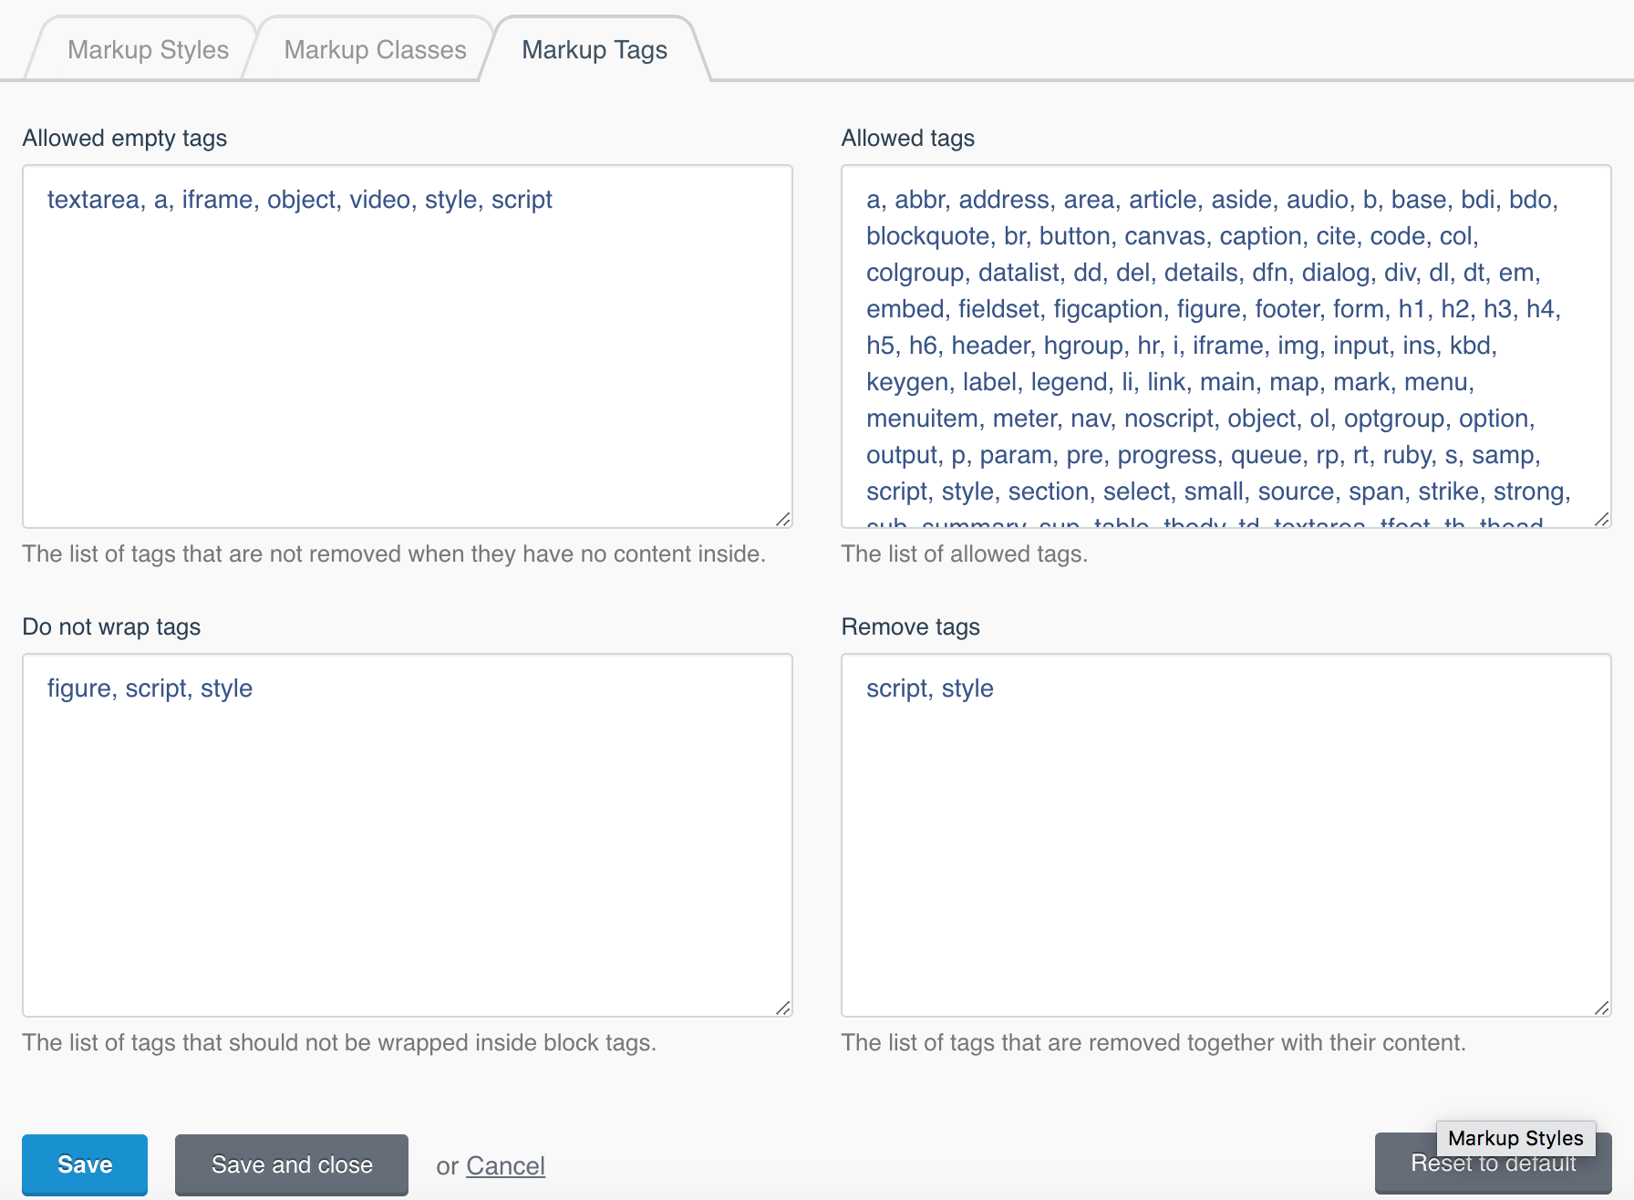Click the Save and close button
This screenshot has height=1200, width=1634.
click(x=292, y=1164)
